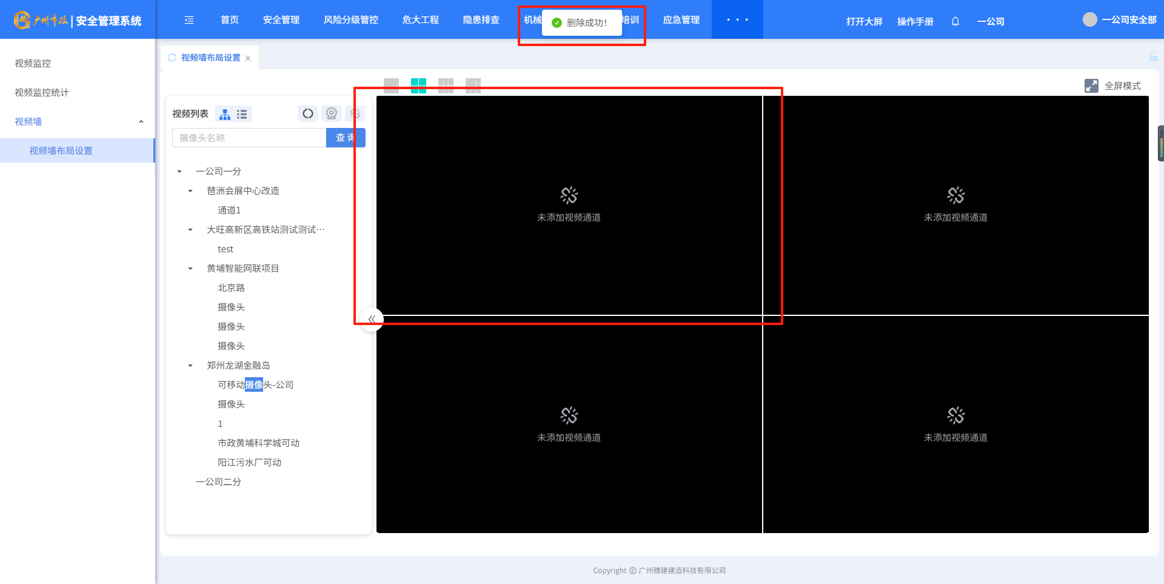
Task: Click the 全屏模式 fullscreen icon
Action: point(1091,86)
